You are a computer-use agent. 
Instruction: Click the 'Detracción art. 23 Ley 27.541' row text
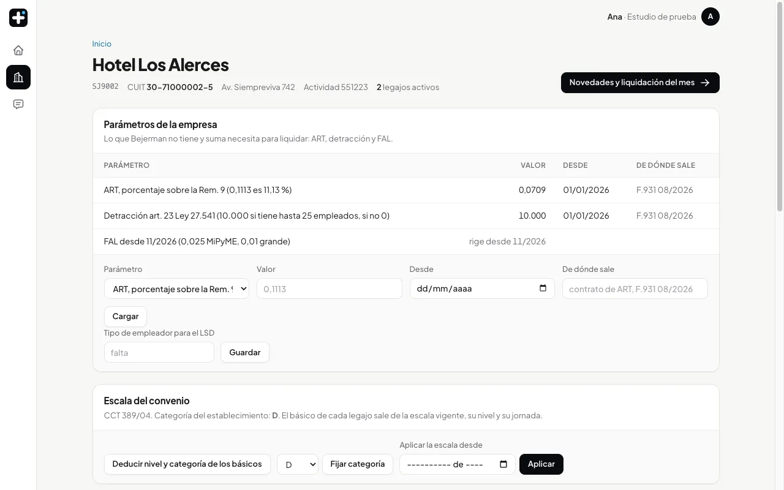click(x=247, y=216)
